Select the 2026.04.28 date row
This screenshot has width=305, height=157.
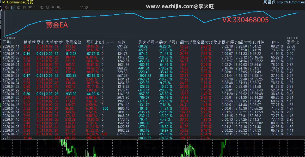pos(11,76)
